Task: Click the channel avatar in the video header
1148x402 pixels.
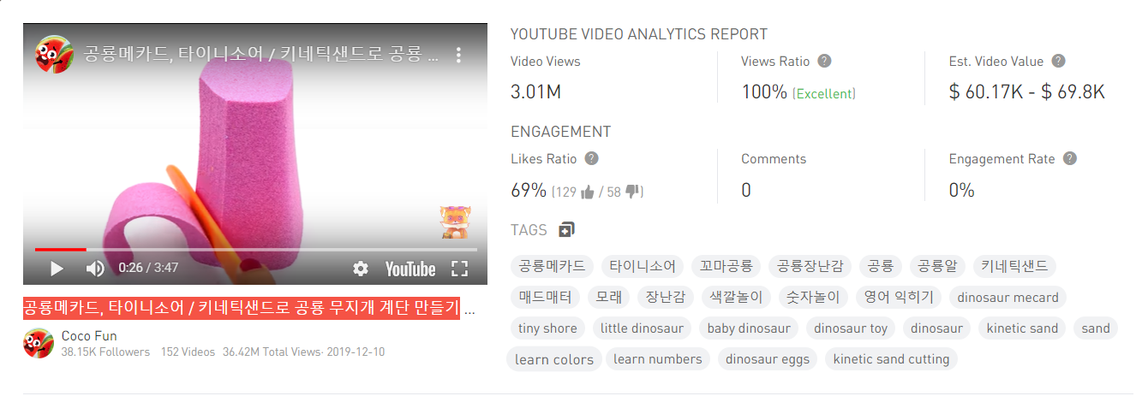Action: coord(53,55)
